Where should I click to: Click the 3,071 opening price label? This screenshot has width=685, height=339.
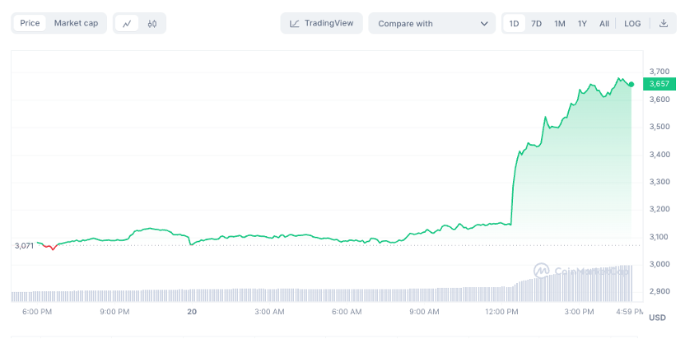point(24,245)
